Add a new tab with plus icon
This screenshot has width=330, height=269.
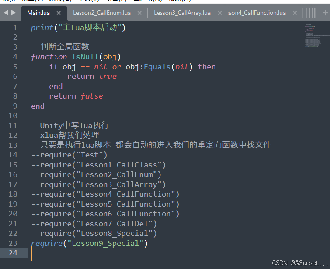coord(325,13)
